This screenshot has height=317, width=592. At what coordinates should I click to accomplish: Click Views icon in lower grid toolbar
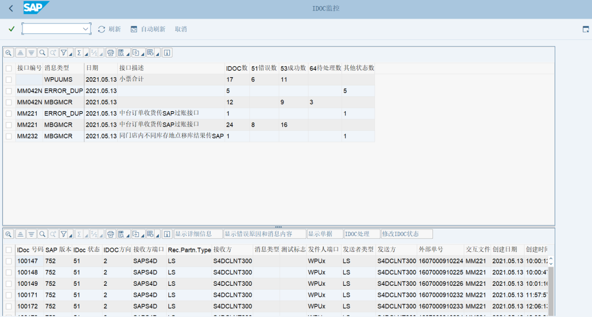tap(121, 234)
